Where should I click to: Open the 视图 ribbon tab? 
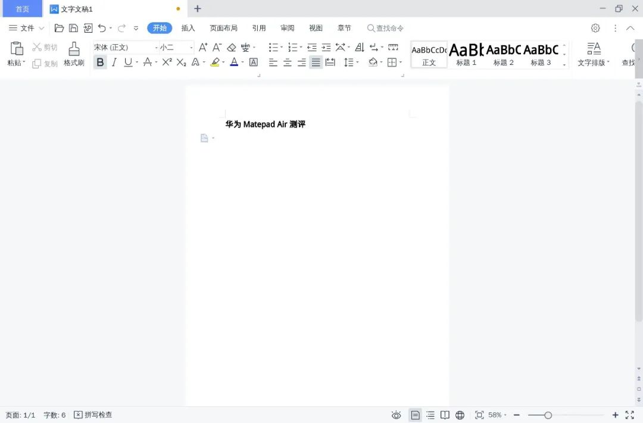pyautogui.click(x=316, y=28)
